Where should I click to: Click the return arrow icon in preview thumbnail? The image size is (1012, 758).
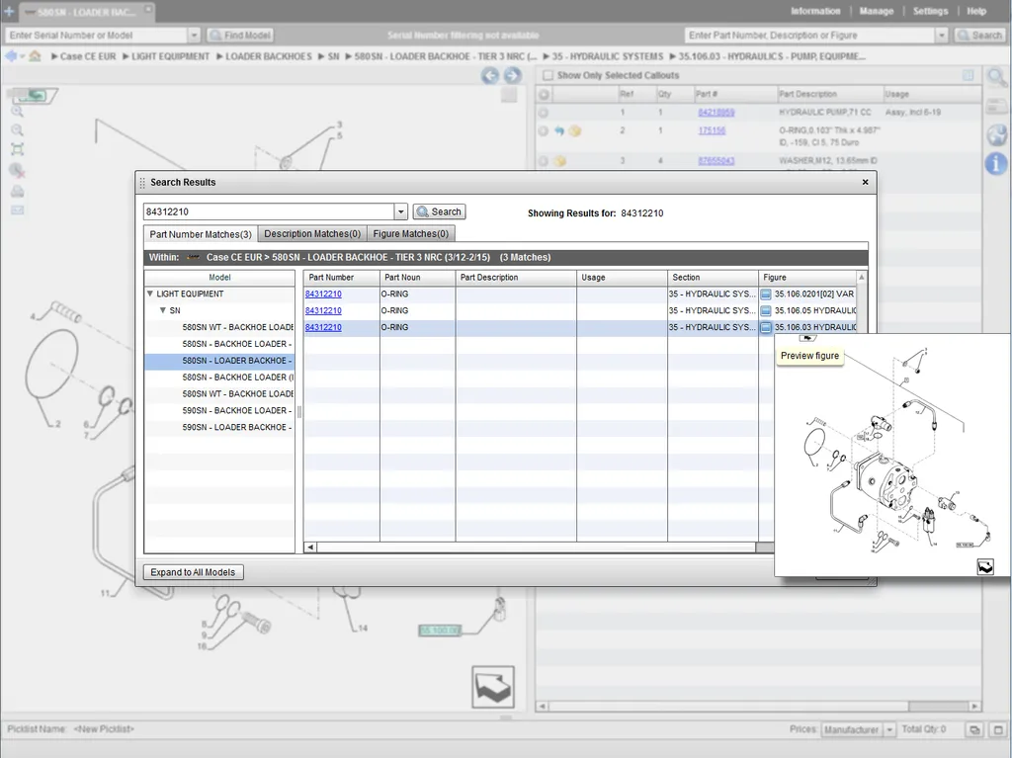point(985,567)
